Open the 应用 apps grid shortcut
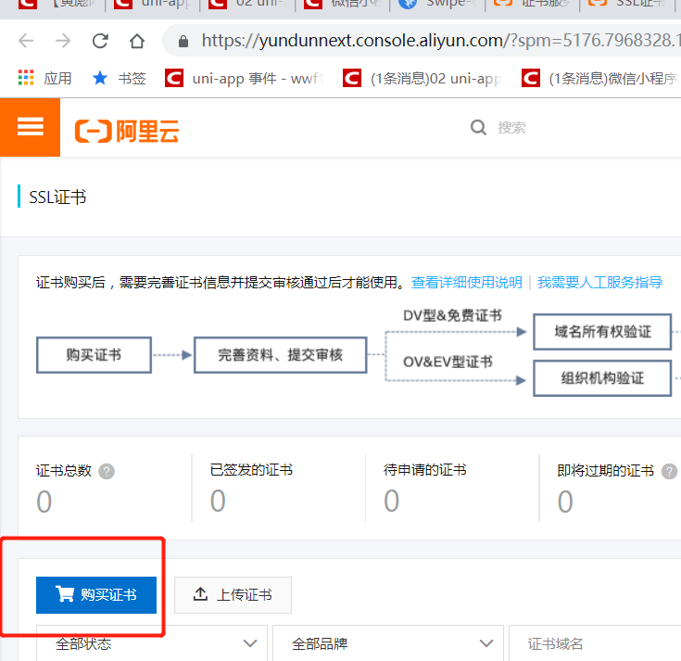681x661 pixels. tap(44, 78)
